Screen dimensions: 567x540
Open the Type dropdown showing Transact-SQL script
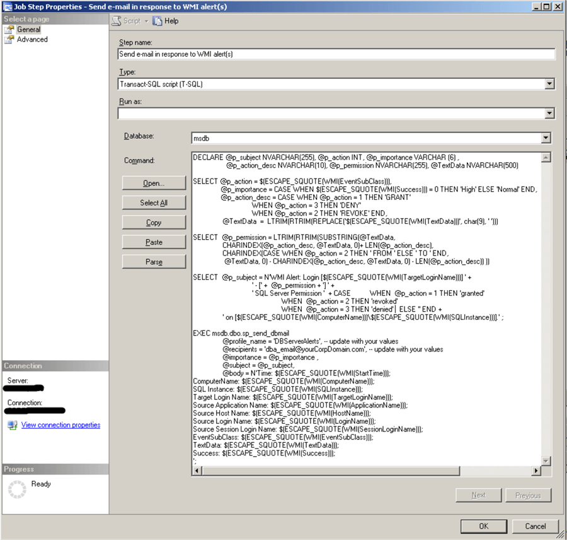pyautogui.click(x=549, y=85)
